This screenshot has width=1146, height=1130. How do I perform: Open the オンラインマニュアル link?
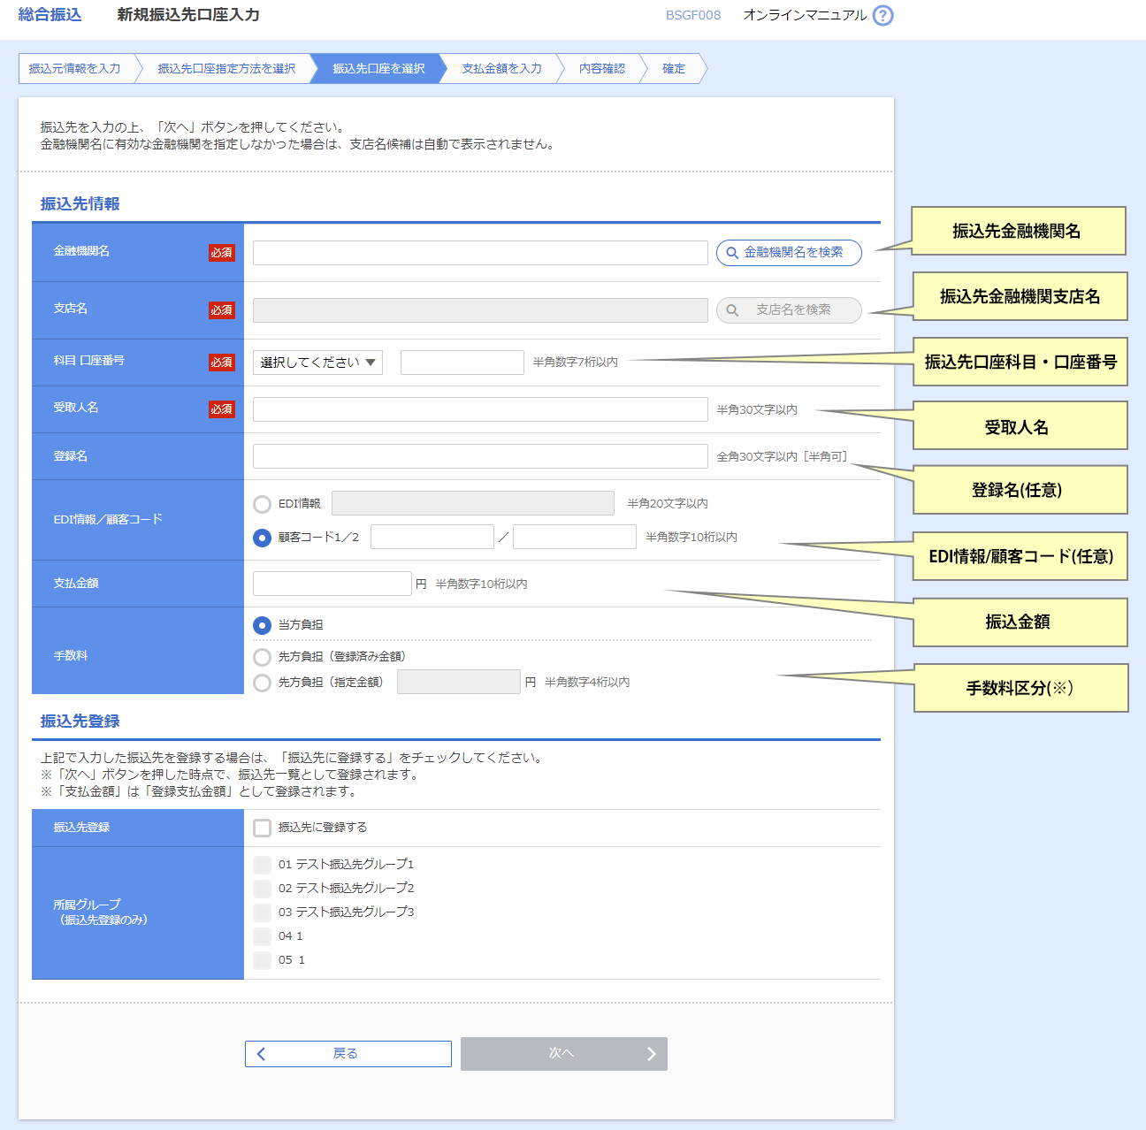[x=805, y=15]
